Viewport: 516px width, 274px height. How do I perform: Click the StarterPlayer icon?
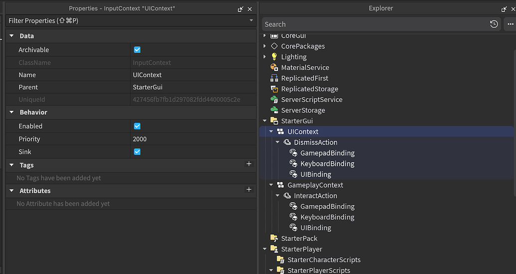point(274,249)
